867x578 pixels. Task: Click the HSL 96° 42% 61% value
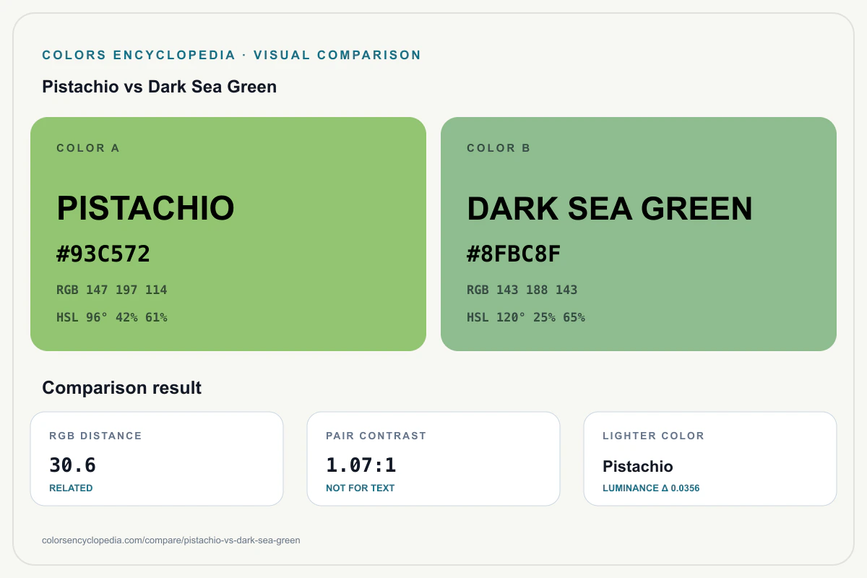point(112,317)
